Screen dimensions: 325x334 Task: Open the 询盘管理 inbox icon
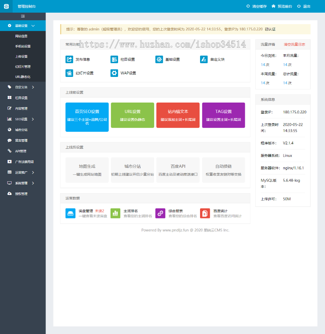tap(70, 213)
